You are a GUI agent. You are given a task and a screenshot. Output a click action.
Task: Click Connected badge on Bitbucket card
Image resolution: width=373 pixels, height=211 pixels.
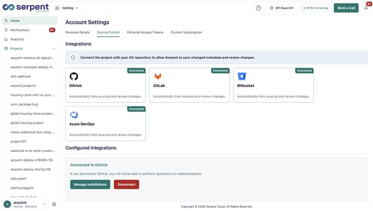point(304,71)
